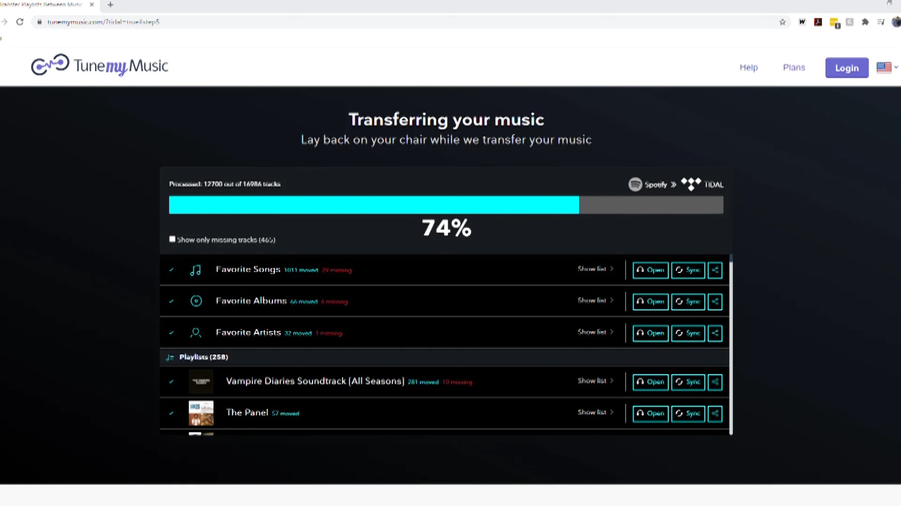This screenshot has height=506, width=901.
Task: Open the Help menu
Action: [x=748, y=67]
